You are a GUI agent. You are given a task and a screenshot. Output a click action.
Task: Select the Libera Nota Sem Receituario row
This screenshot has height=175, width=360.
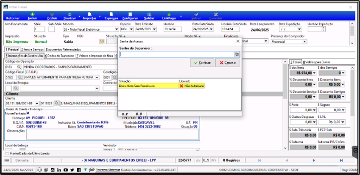[162, 86]
